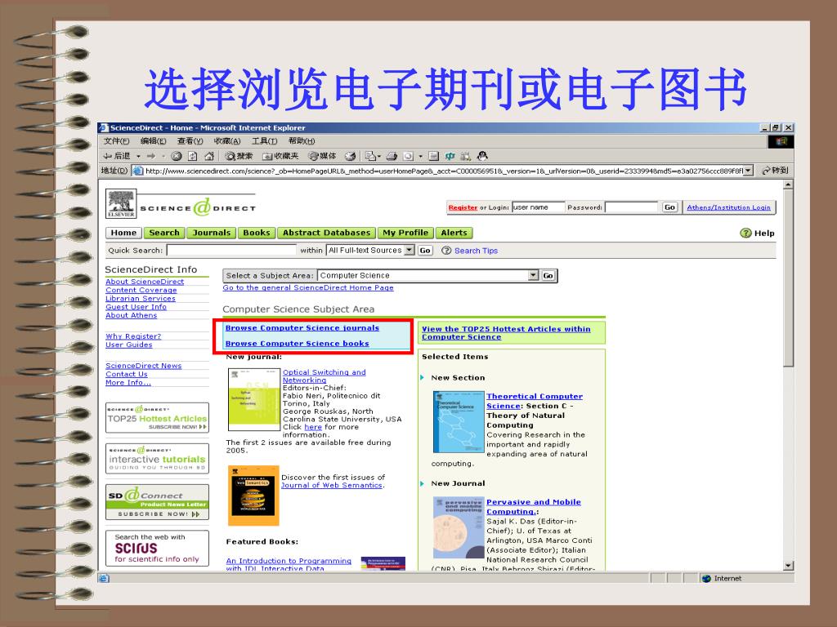
Task: Click the login Go button
Action: pyautogui.click(x=669, y=207)
